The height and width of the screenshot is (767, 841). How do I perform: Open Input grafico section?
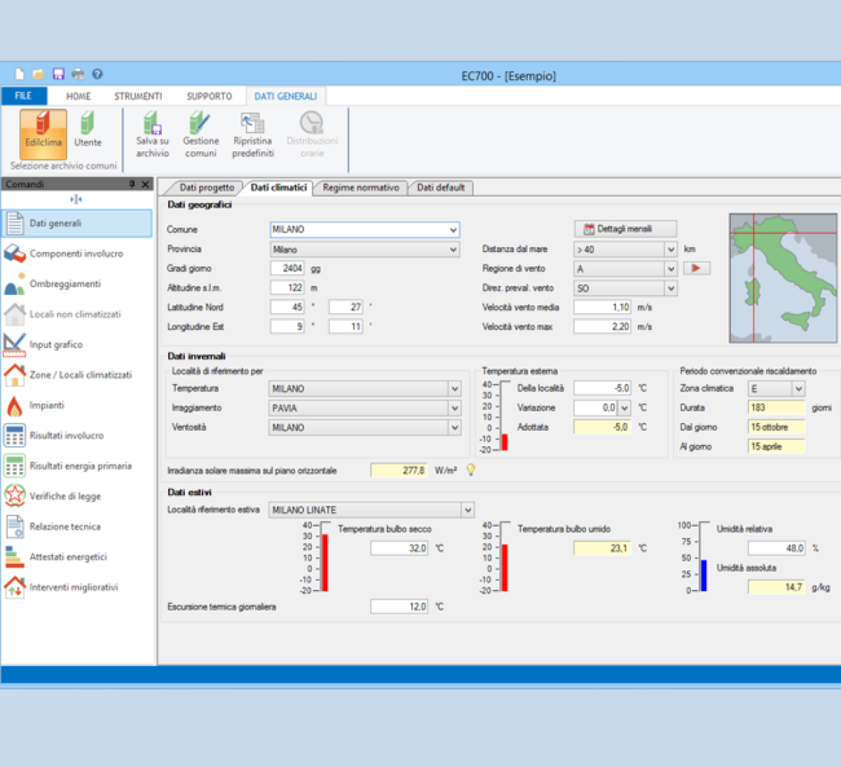(77, 345)
